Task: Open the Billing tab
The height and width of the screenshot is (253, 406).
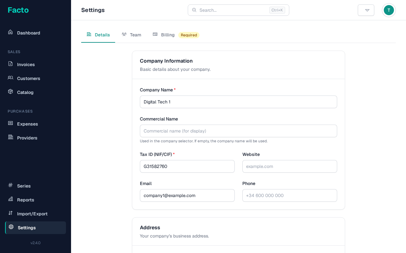Action: point(167,35)
